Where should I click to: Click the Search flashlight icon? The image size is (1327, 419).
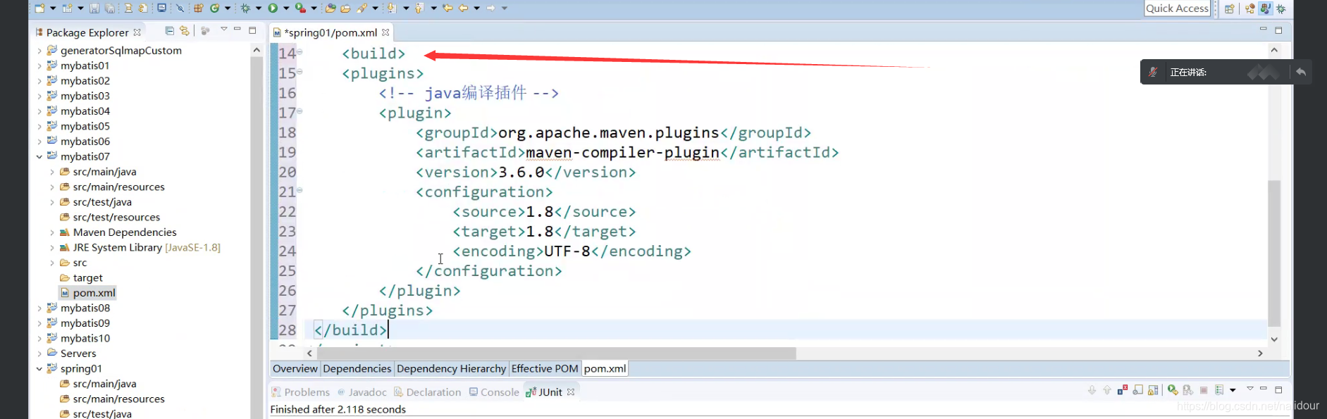(x=362, y=8)
